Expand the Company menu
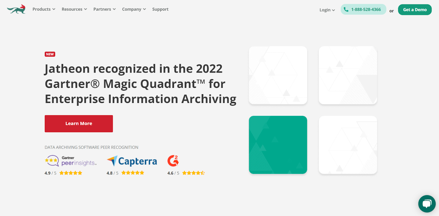Screen dimensions: 439x216 click(x=134, y=9)
